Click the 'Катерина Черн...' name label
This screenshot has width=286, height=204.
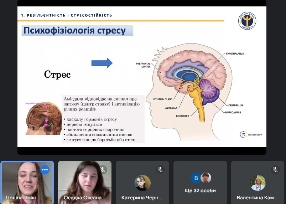(x=142, y=198)
